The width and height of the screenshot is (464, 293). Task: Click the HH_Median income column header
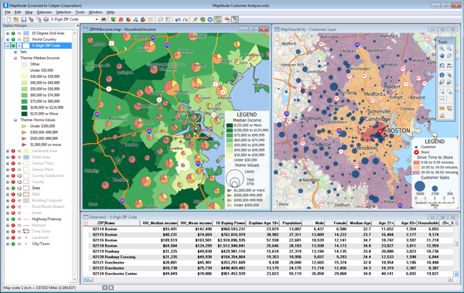tap(159, 223)
